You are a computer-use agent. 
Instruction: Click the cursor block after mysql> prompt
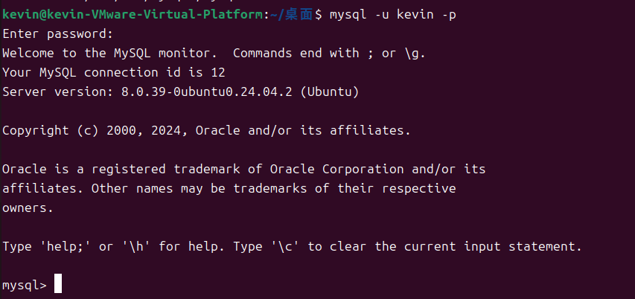click(58, 285)
